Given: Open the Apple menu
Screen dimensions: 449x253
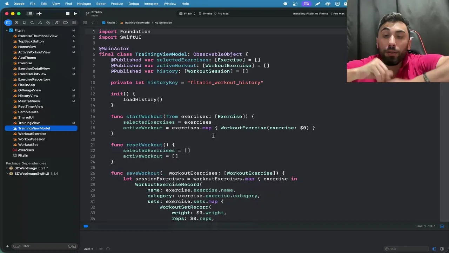Looking at the screenshot, I should (x=7, y=4).
